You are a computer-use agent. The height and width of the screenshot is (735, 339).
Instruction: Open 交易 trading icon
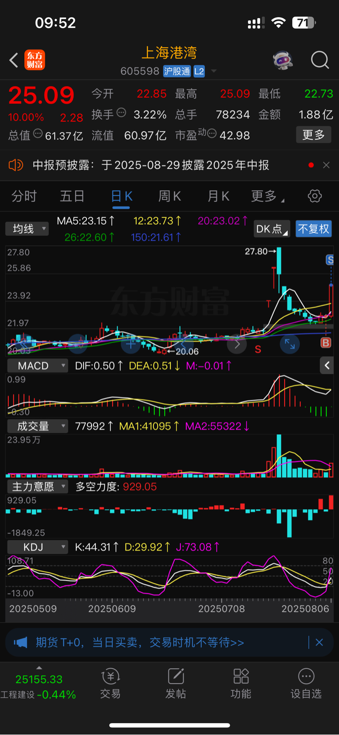click(x=110, y=683)
